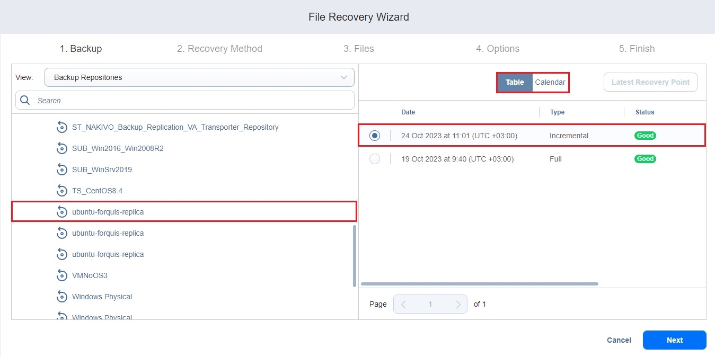Click the Good status badge for the Full backup
The height and width of the screenshot is (357, 715).
[x=645, y=159]
